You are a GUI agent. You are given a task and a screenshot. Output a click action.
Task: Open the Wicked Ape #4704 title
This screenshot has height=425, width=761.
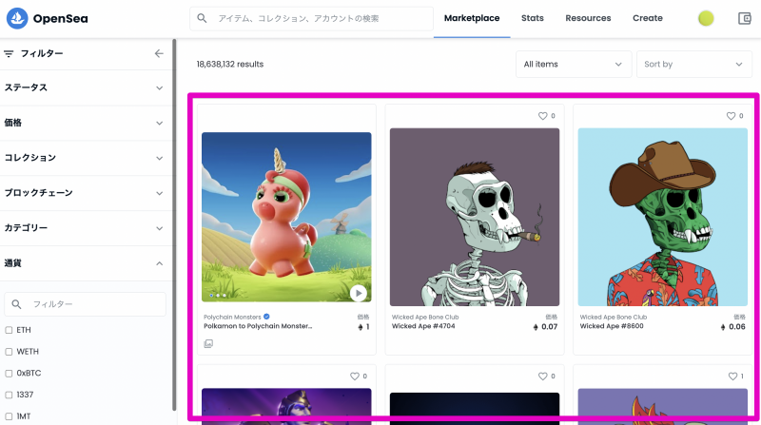tap(423, 326)
